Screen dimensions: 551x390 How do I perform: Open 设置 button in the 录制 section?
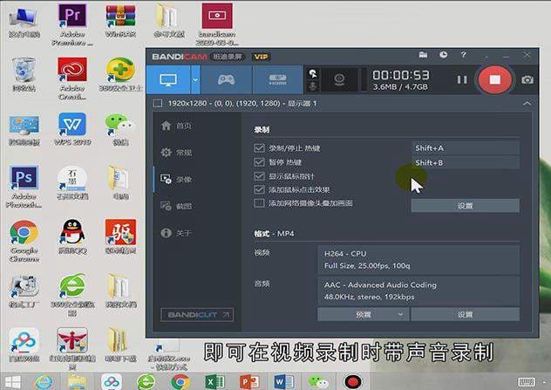(465, 206)
